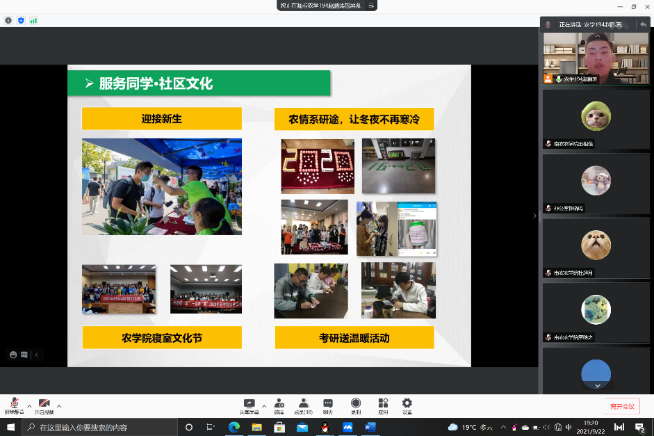The image size is (654, 436).
Task: Click the meeting info icon top-left
Action: click(8, 21)
